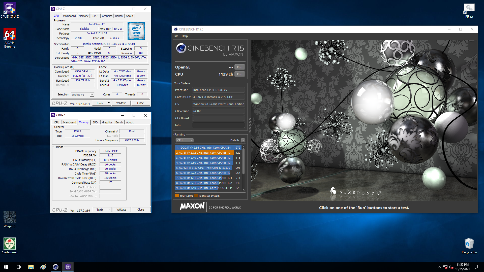Open Bench tab in top CPU-Z window
The image size is (484, 272).
(119, 16)
